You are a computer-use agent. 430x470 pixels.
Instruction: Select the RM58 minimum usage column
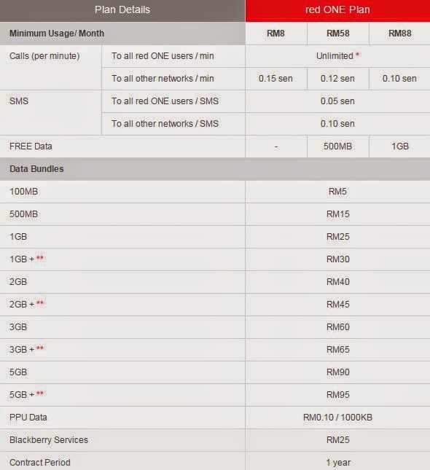(338, 34)
